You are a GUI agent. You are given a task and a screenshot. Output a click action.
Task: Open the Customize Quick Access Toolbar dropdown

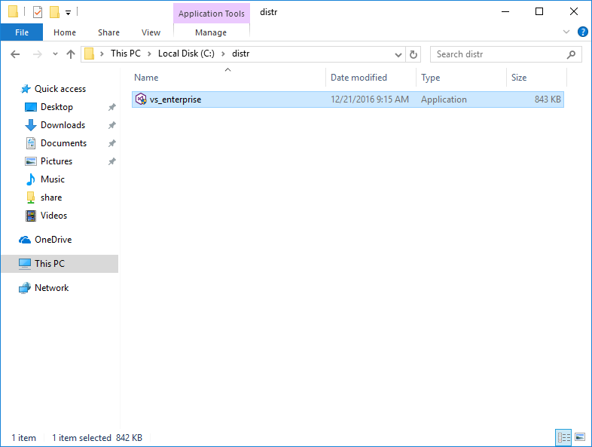tap(68, 13)
